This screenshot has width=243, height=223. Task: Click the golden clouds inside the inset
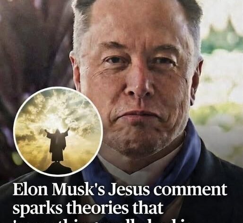(32, 120)
